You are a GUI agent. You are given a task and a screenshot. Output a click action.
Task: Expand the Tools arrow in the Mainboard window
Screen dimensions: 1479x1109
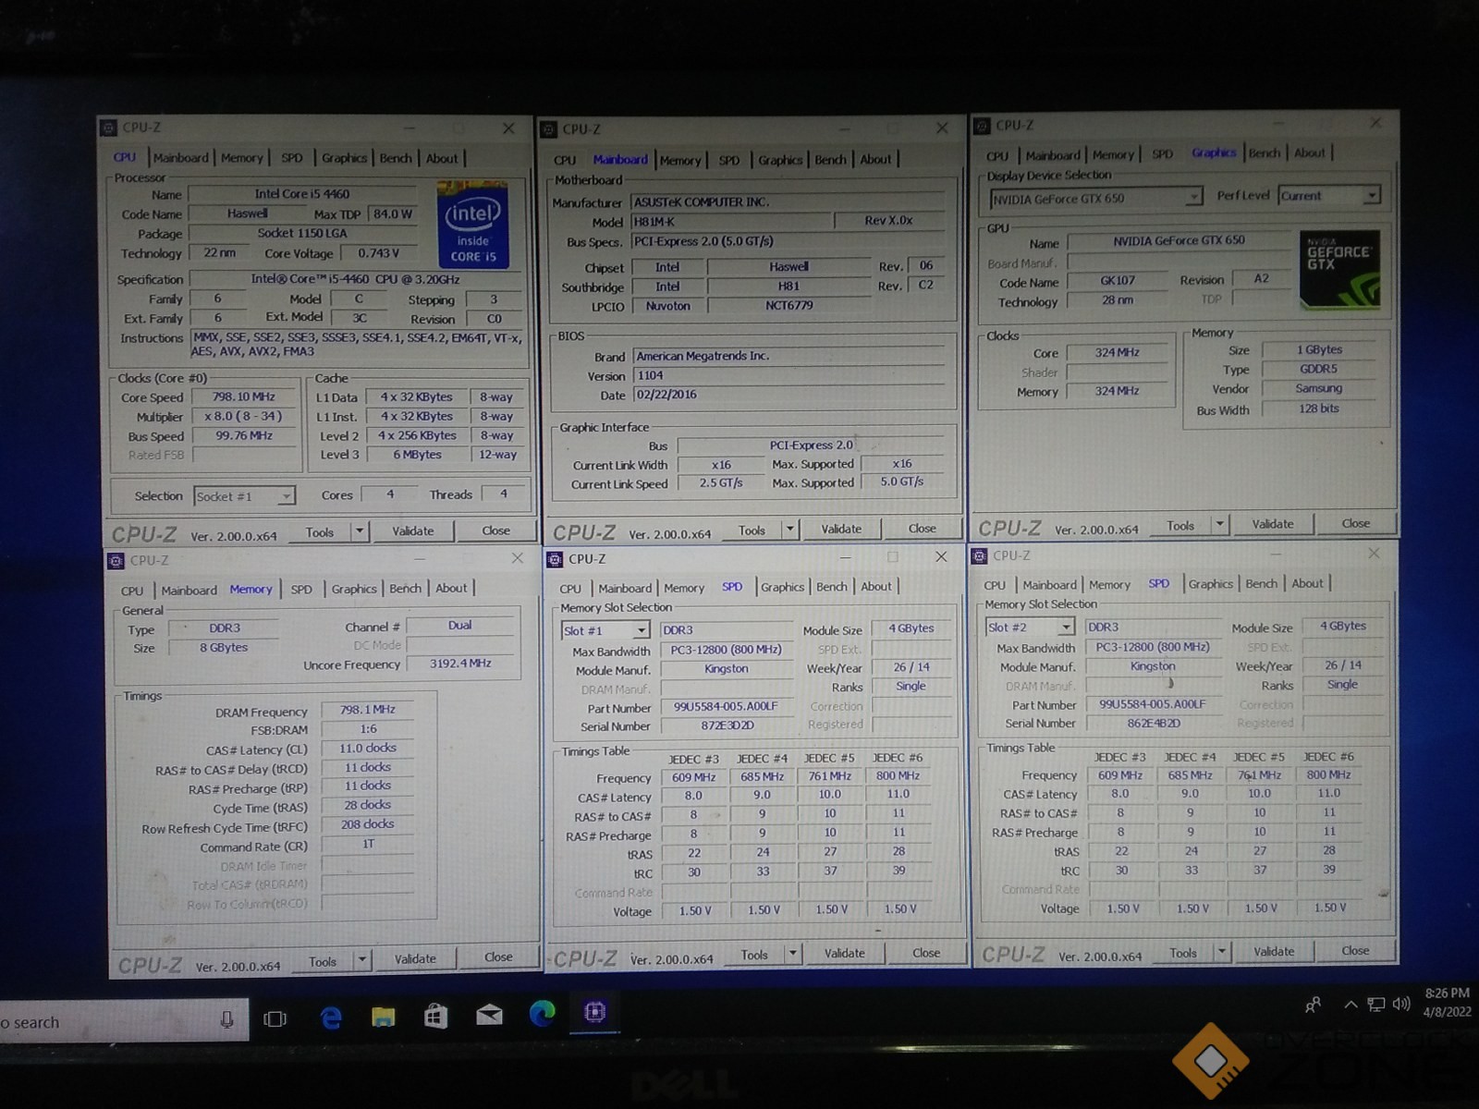point(789,530)
